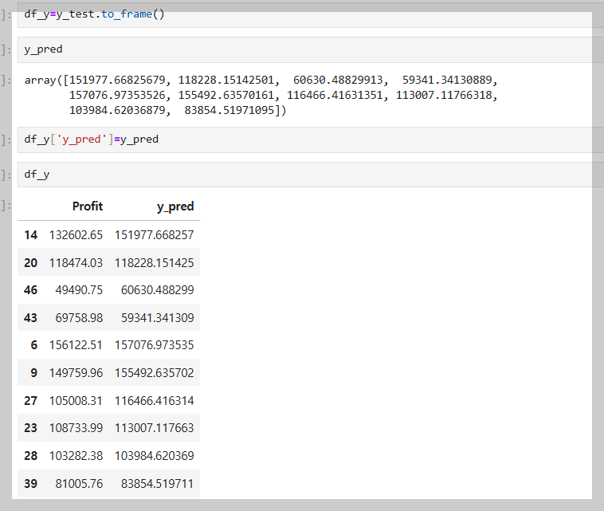Select array value 59341.34130889
Viewport: 604px width, 511px height.
[447, 81]
